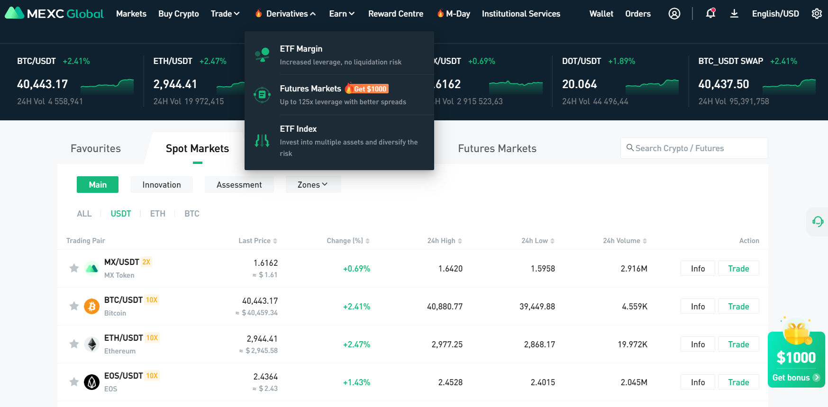Click the ETF Index icon
Screen dimensions: 828x407
click(x=262, y=140)
